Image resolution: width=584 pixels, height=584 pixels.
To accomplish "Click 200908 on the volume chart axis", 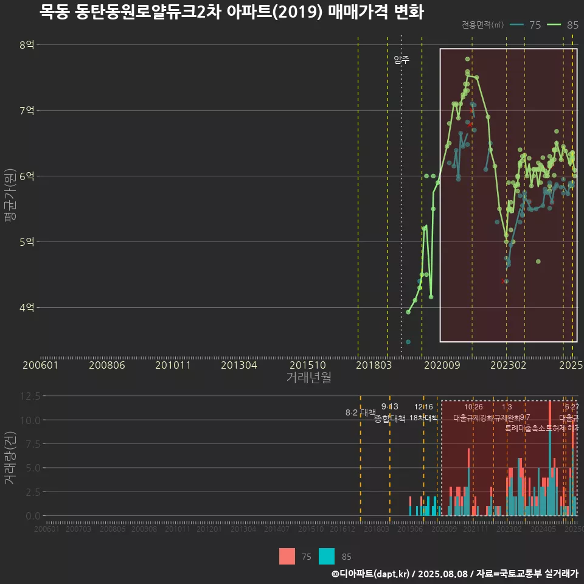I will point(144,529).
